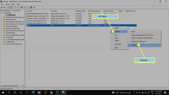The height and width of the screenshot is (95, 169).
Task: Click the Apple iPhone Device CA certificate icon
Action: click(27, 14)
